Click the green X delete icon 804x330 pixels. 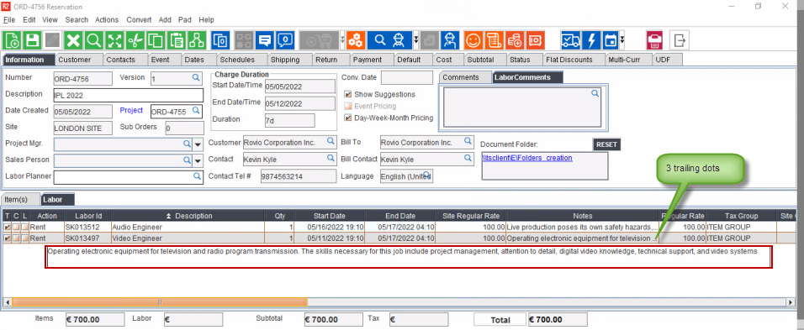tap(73, 40)
